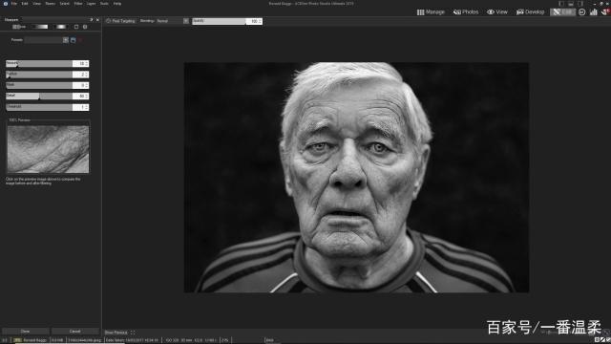Switch to View mode
This screenshot has width=611, height=344.
[x=497, y=12]
